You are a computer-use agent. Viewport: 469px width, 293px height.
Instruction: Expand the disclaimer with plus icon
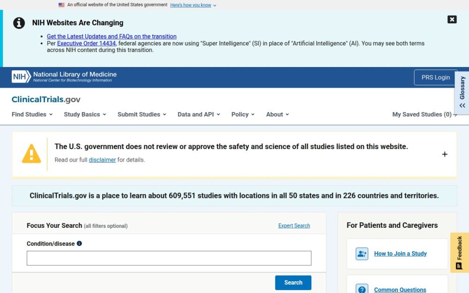click(x=445, y=154)
